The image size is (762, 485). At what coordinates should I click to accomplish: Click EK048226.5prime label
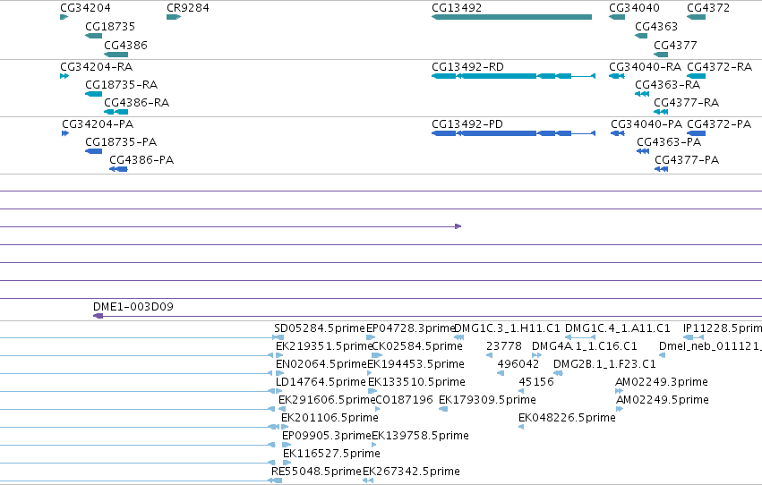click(x=567, y=418)
